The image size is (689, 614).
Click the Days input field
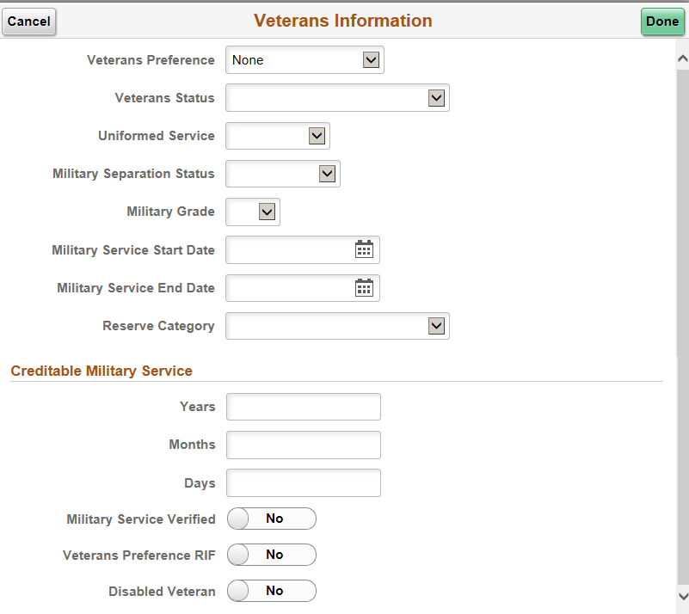tap(303, 482)
